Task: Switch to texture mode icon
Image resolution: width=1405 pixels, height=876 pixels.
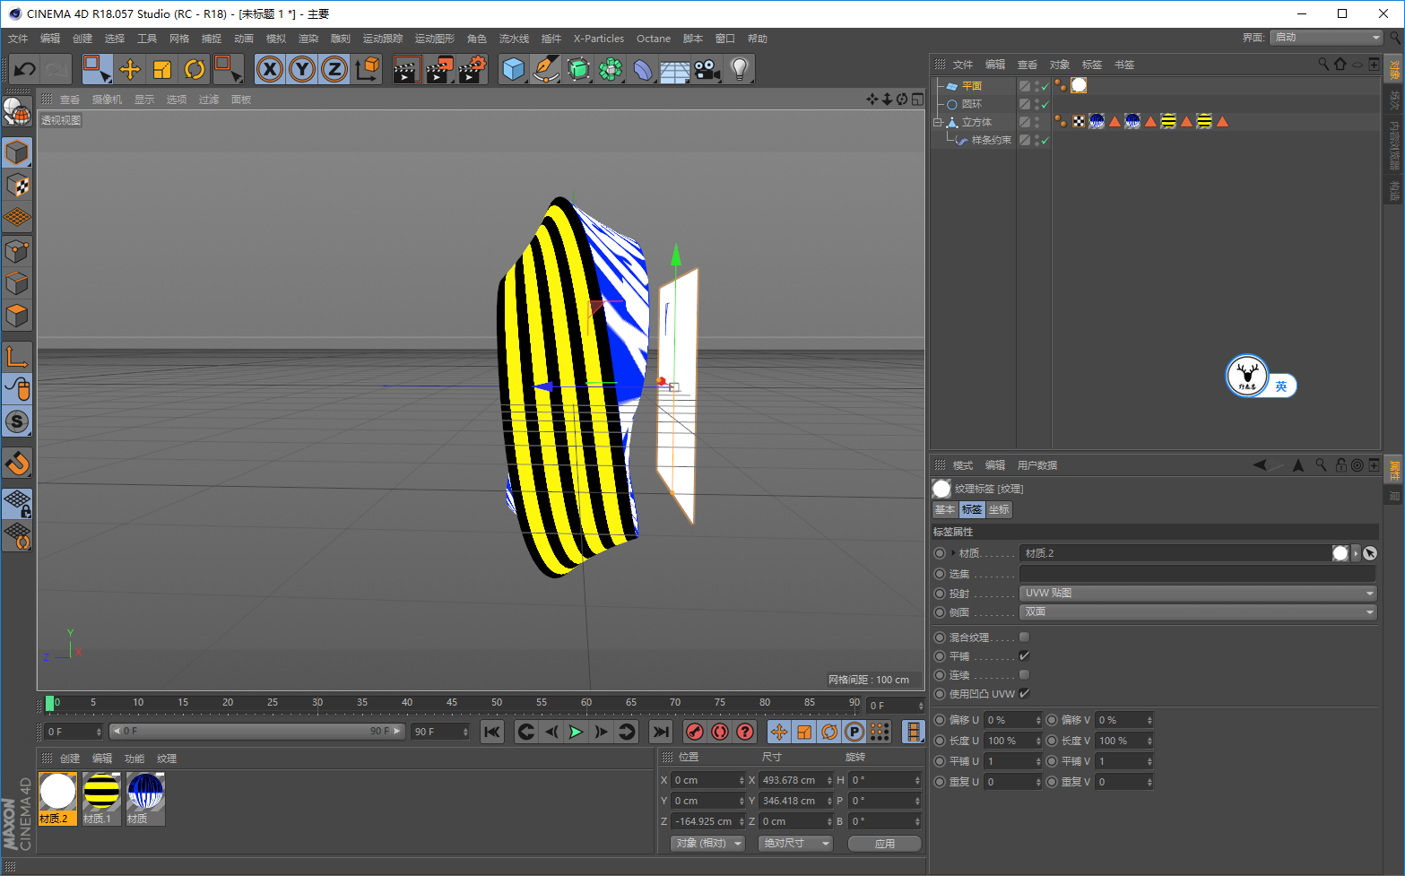Action: (17, 185)
